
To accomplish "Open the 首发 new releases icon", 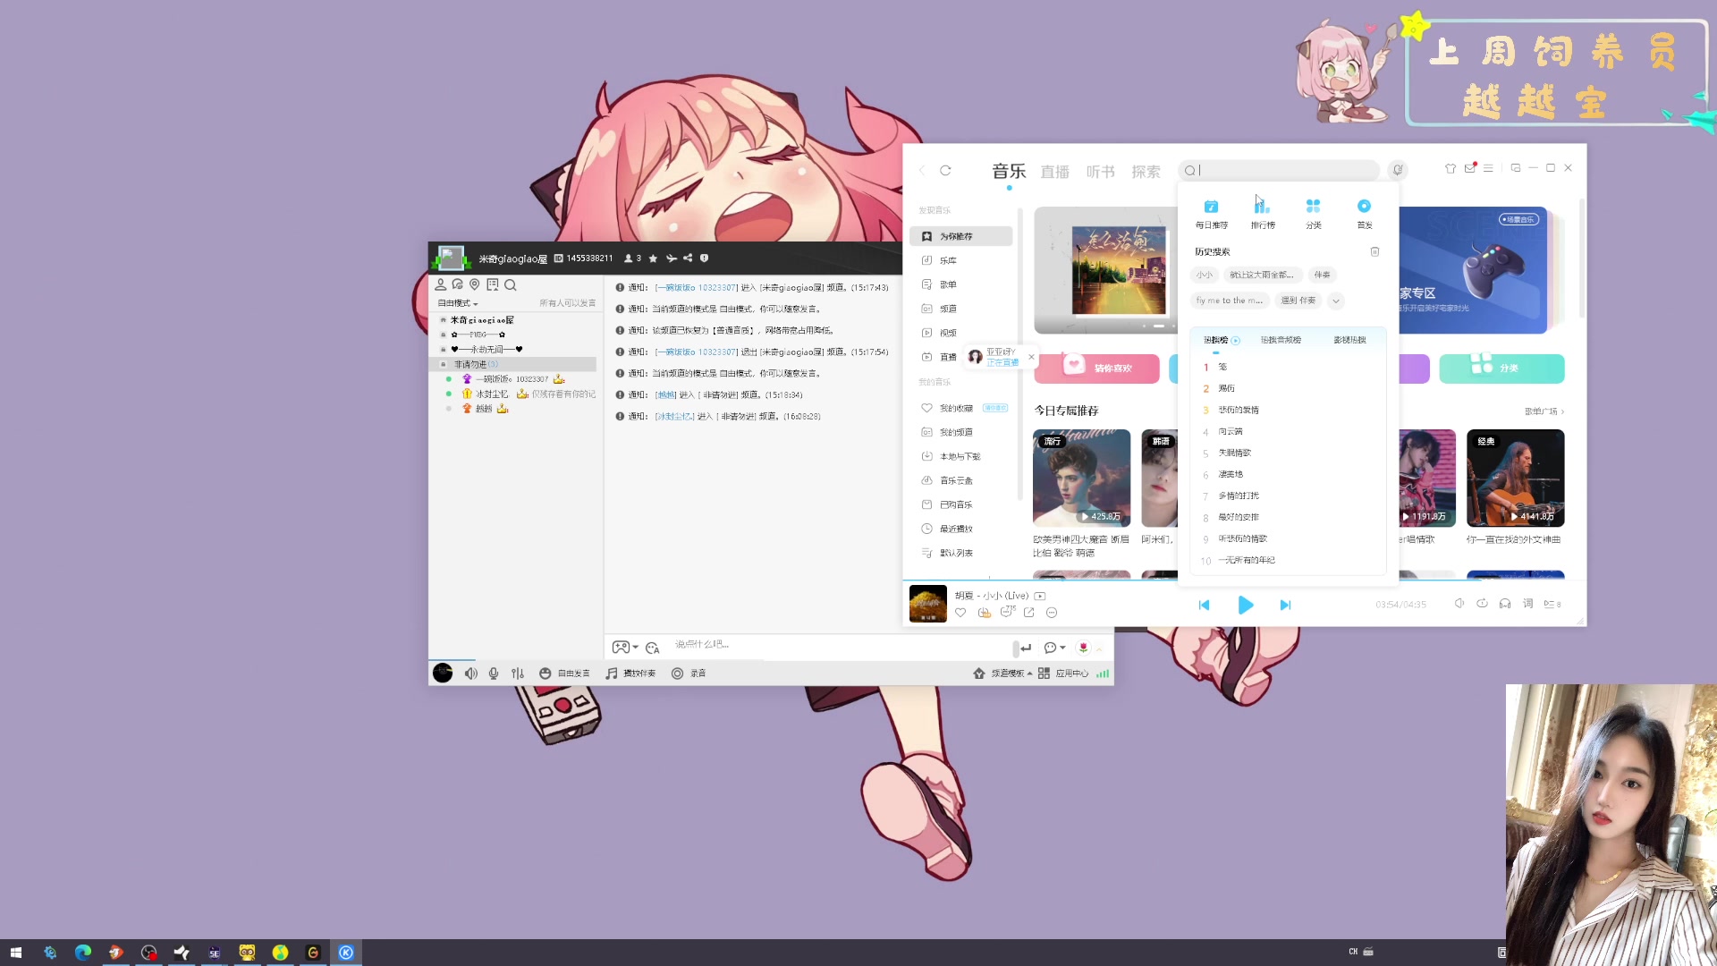I will pyautogui.click(x=1364, y=214).
